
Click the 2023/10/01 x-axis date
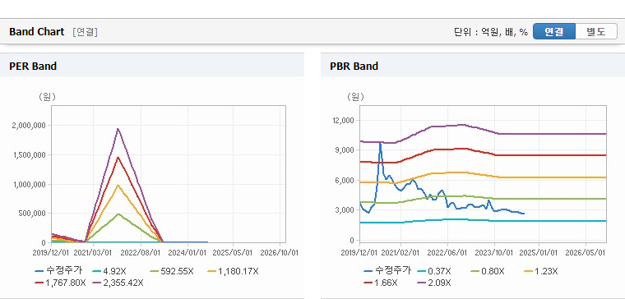(495, 252)
